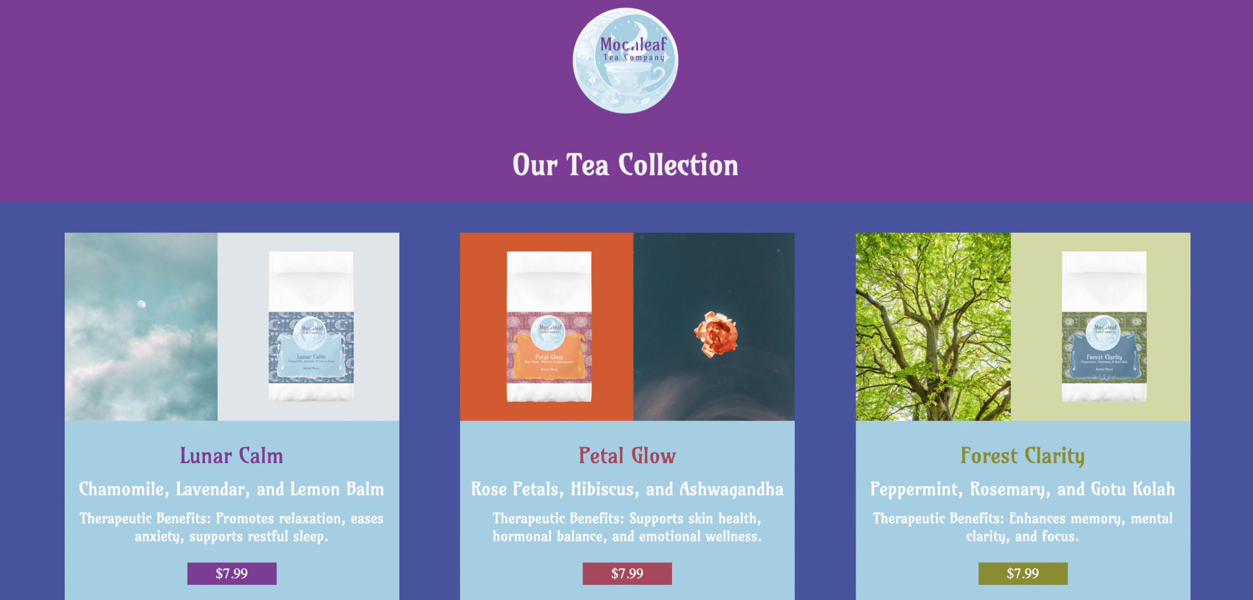
Task: Click Peppermint, Rosemary, and Gotu Kolah text
Action: tap(1022, 489)
